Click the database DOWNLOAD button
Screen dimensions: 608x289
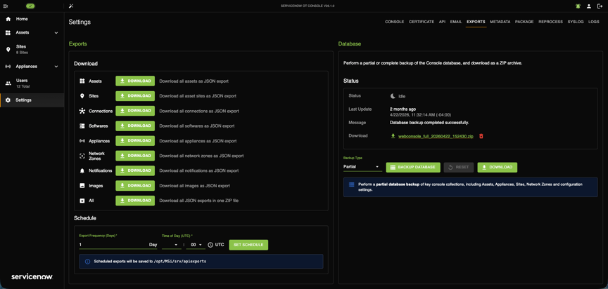pos(497,167)
